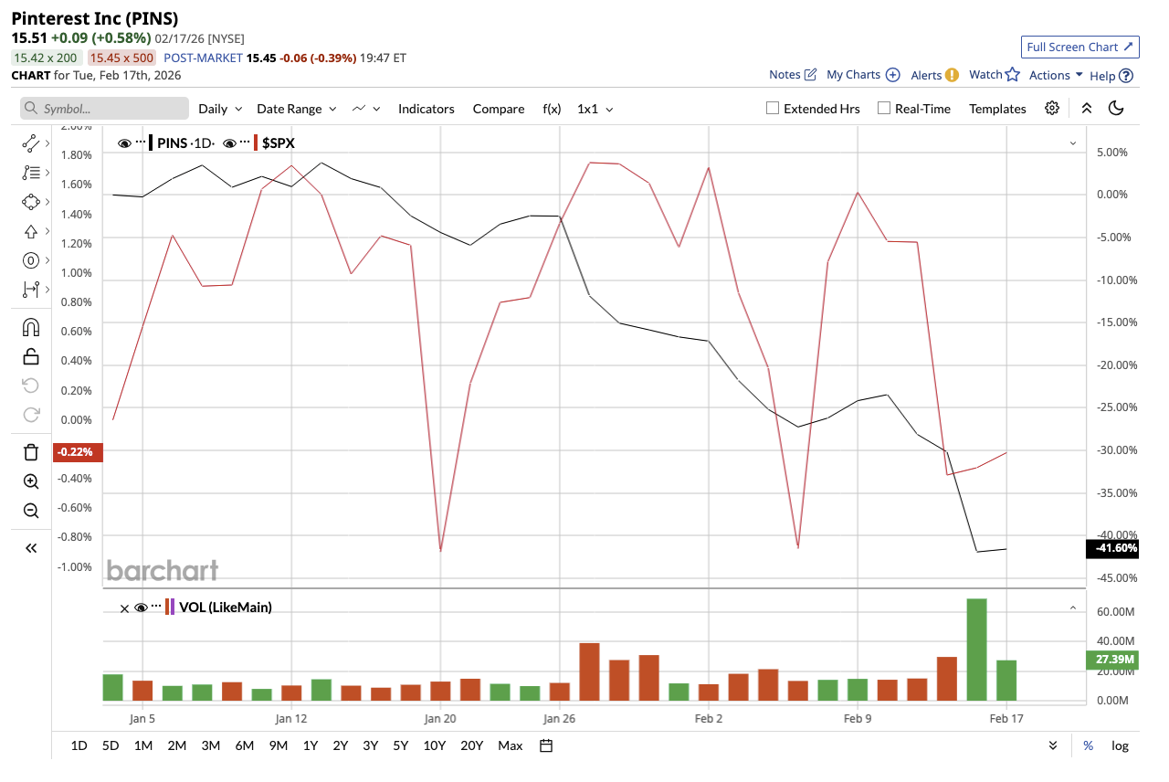The height and width of the screenshot is (782, 1169).
Task: Zoom into the chart with the magnifier icon
Action: [30, 481]
